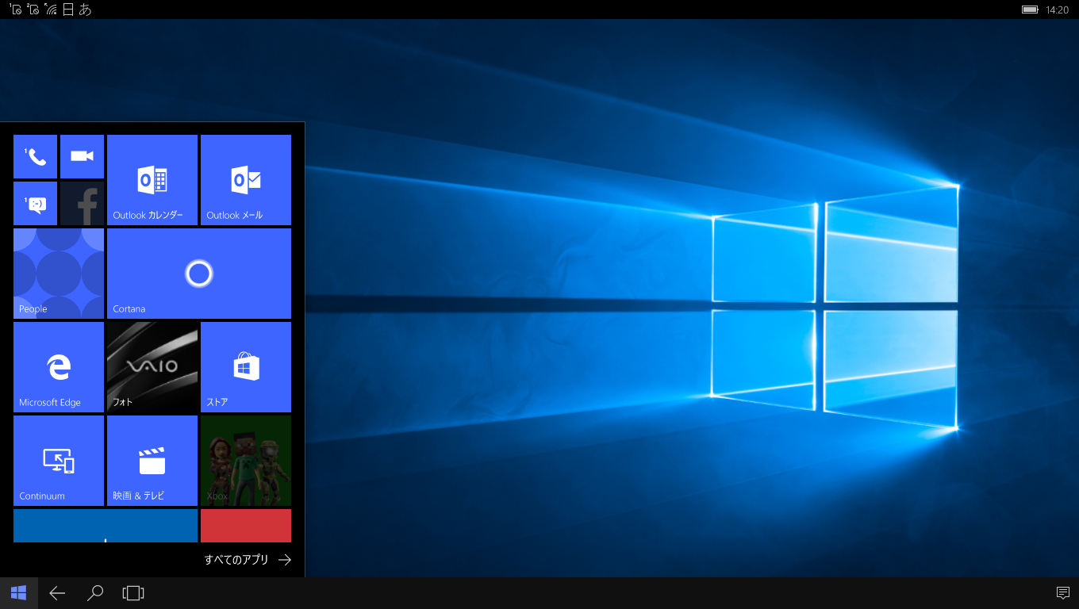Launch the Continuum tile
This screenshot has height=609, width=1079.
click(59, 461)
